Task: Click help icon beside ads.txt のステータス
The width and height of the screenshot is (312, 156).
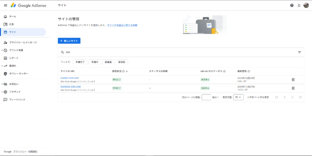Action: (x=224, y=71)
